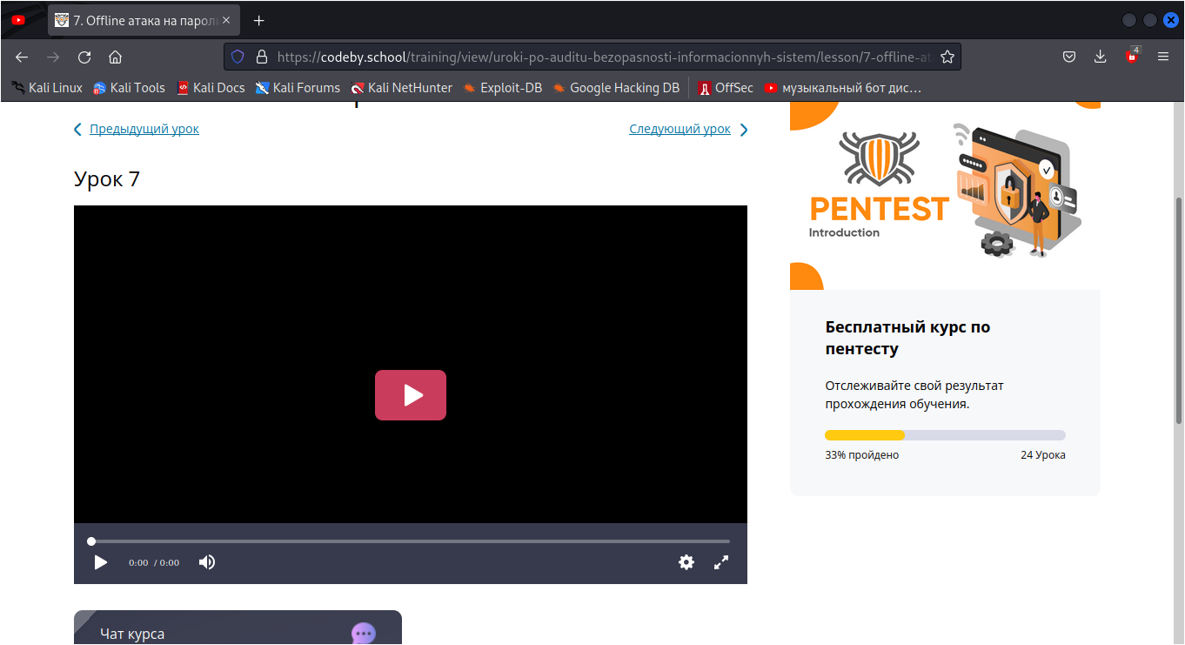The width and height of the screenshot is (1185, 645).
Task: Open a new tab with the plus button
Action: [258, 20]
